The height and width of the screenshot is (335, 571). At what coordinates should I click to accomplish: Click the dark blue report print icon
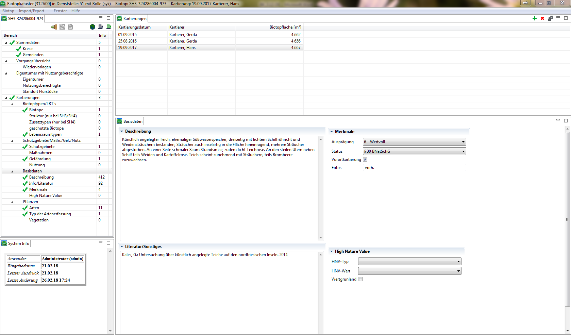(x=101, y=27)
